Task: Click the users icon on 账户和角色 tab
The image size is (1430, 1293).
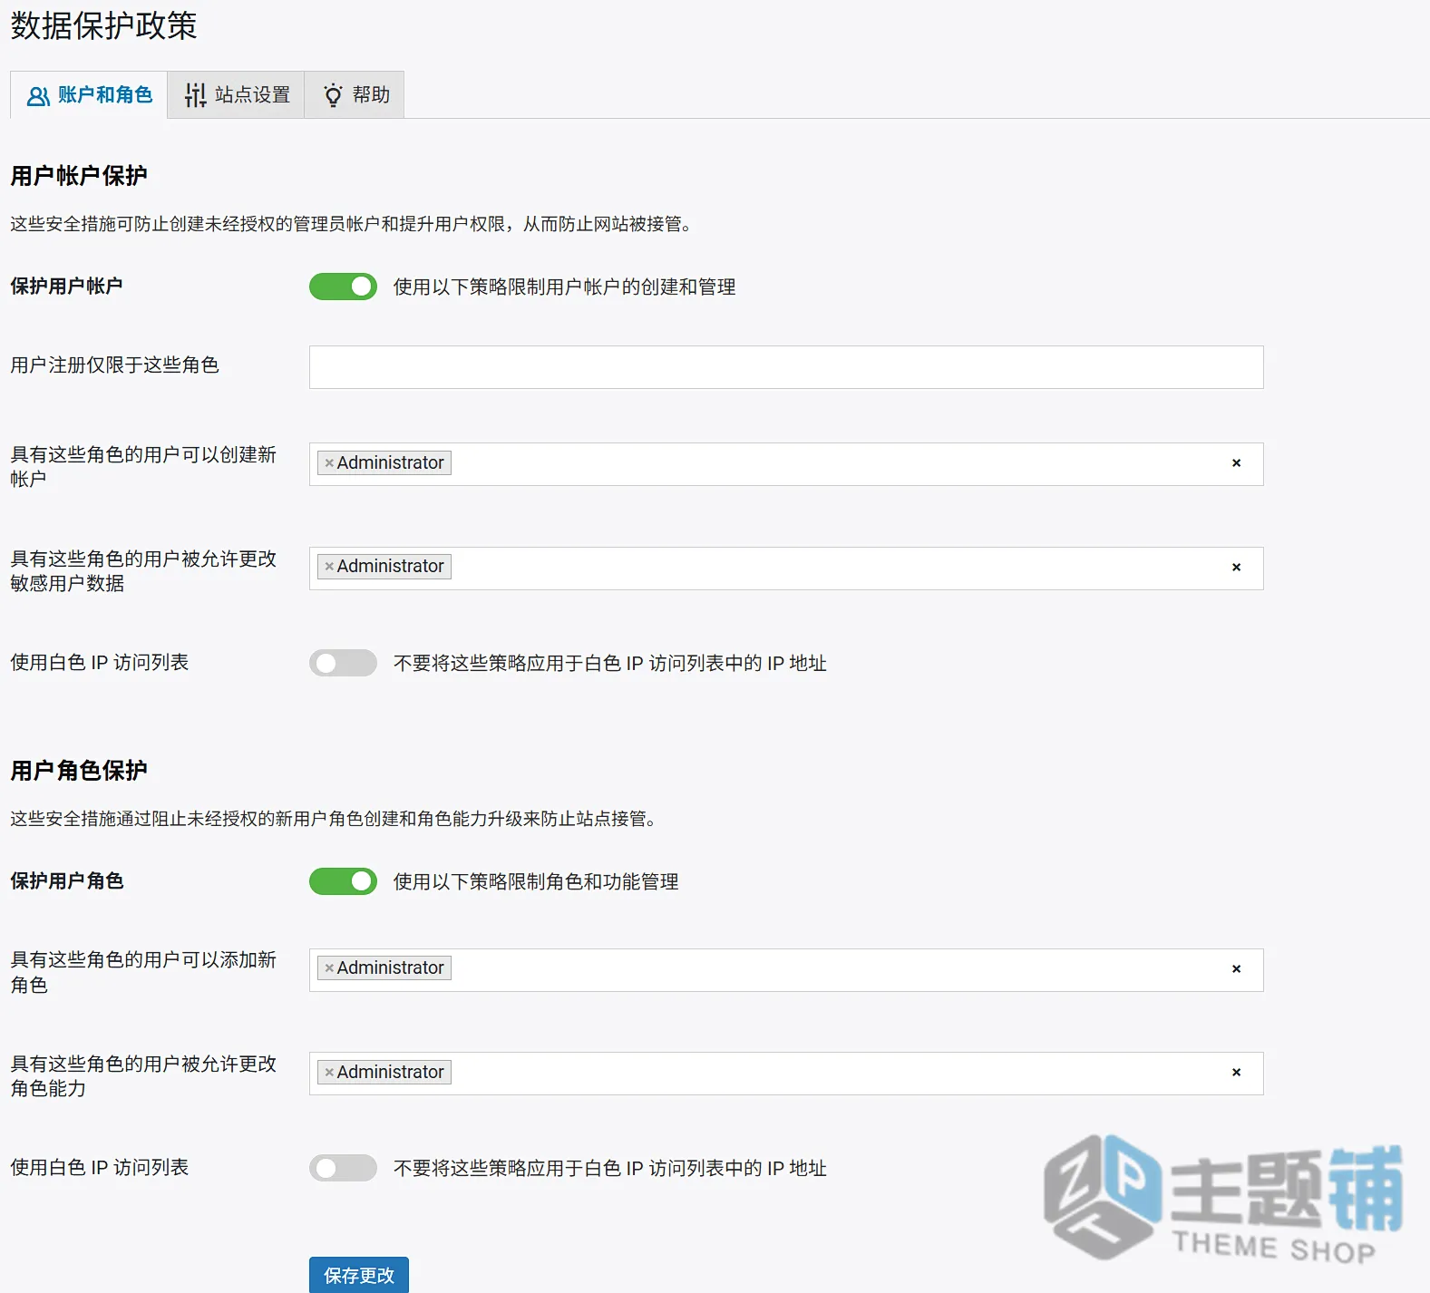Action: tap(38, 96)
